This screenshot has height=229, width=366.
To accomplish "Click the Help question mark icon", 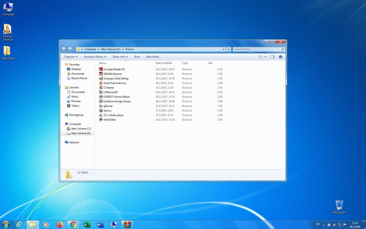I will (x=280, y=57).
